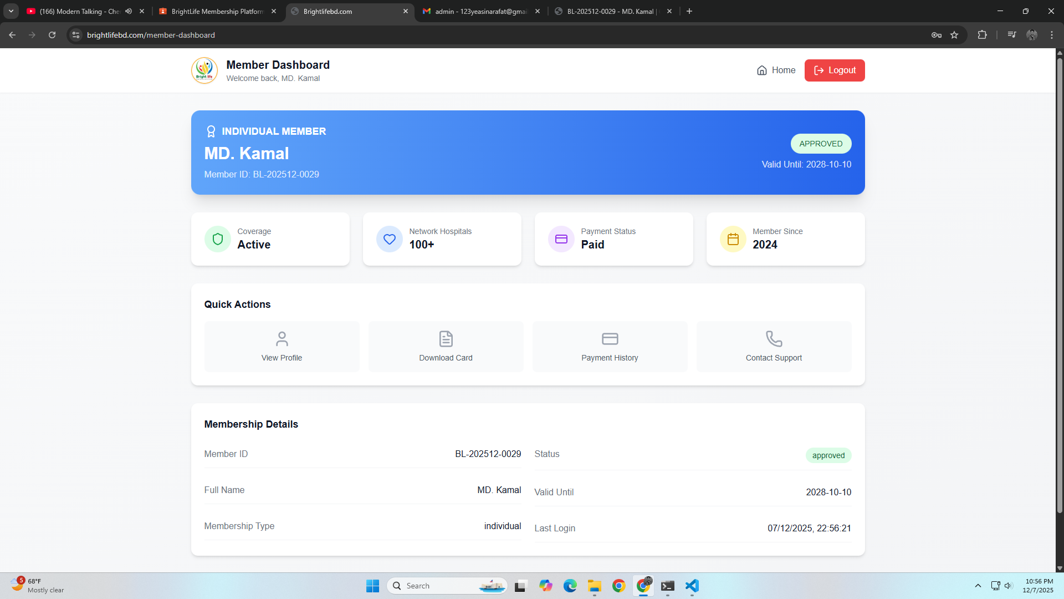The image size is (1064, 599).
Task: Click the Payment Status card icon
Action: point(561,239)
